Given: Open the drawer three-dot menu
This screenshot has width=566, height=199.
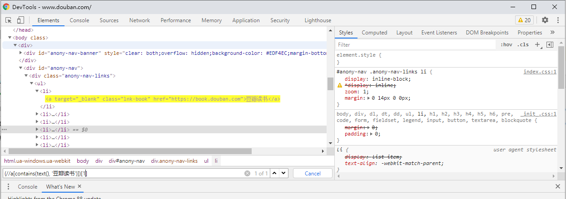Looking at the screenshot, I should pos(7,186).
